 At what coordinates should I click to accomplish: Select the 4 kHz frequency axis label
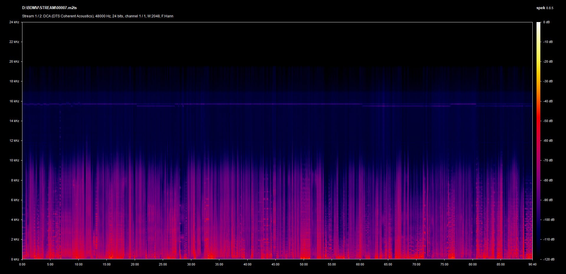click(15, 220)
